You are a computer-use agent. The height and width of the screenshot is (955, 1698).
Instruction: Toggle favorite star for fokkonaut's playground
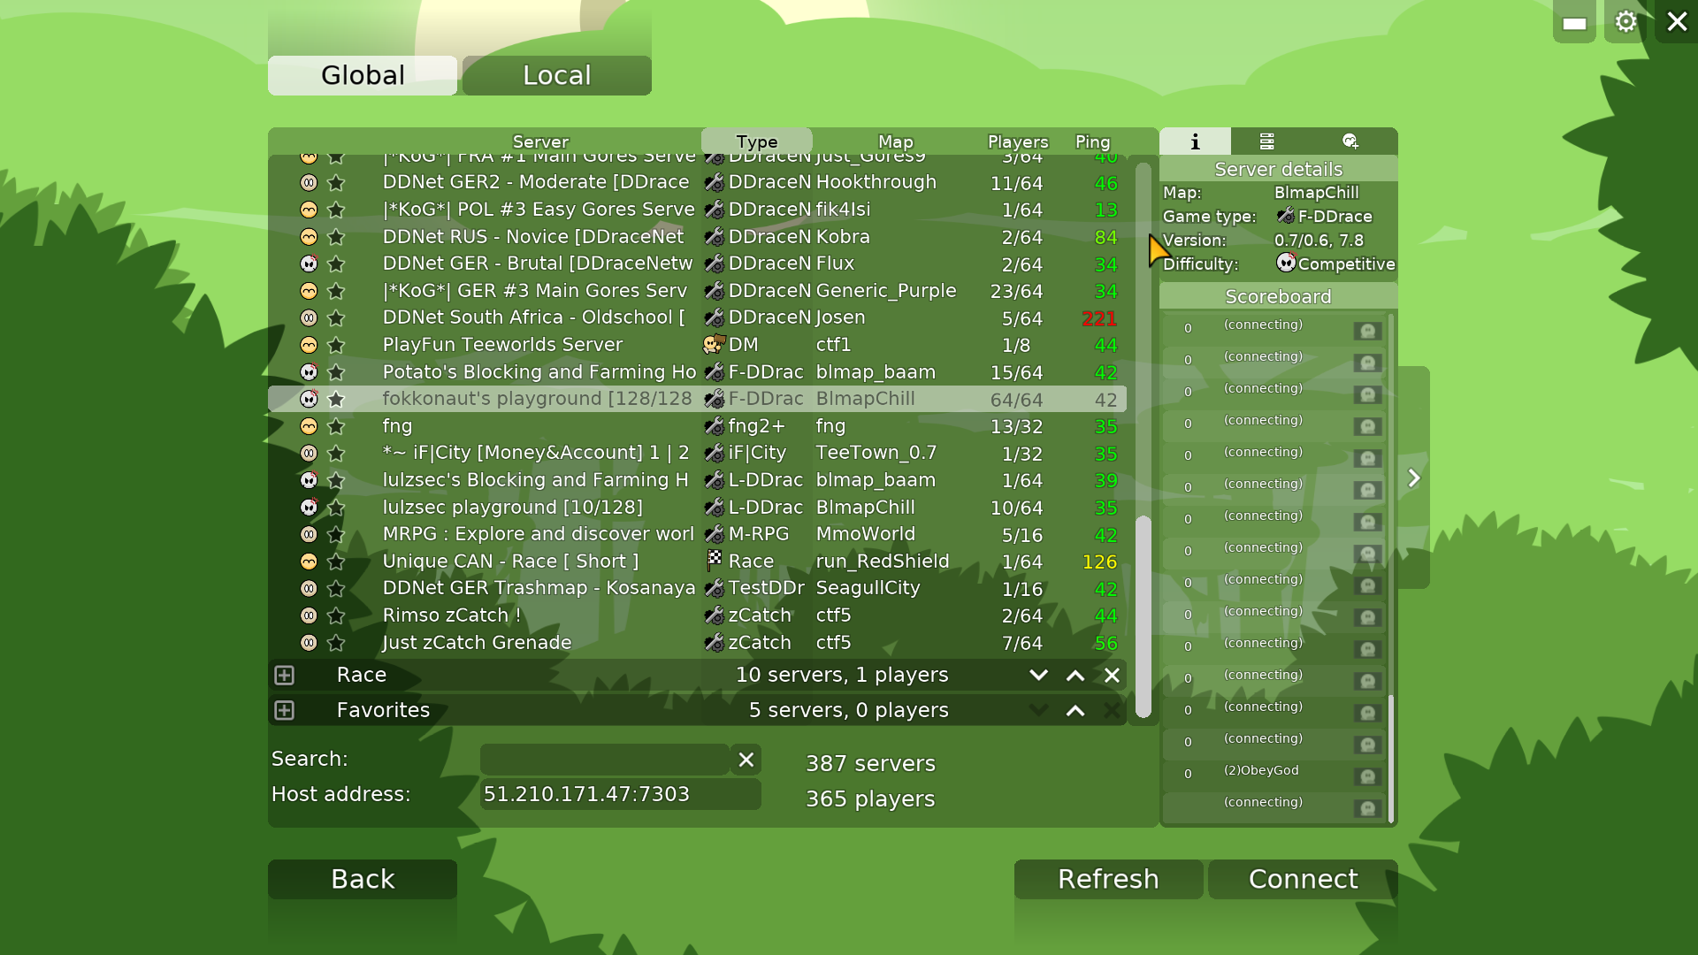click(336, 399)
